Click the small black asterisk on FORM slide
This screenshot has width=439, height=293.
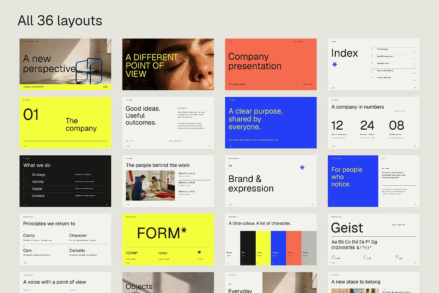[x=199, y=252]
